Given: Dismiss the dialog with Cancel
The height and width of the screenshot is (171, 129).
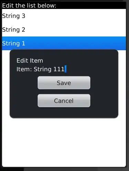Looking at the screenshot, I should click(x=64, y=100).
